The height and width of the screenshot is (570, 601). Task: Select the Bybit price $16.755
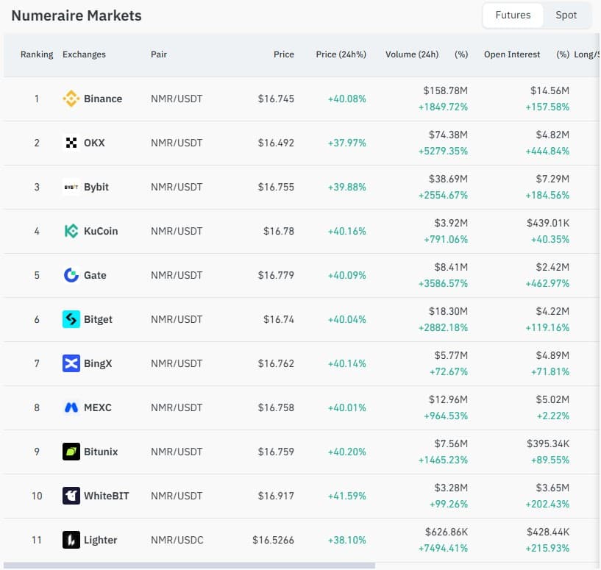click(x=276, y=187)
